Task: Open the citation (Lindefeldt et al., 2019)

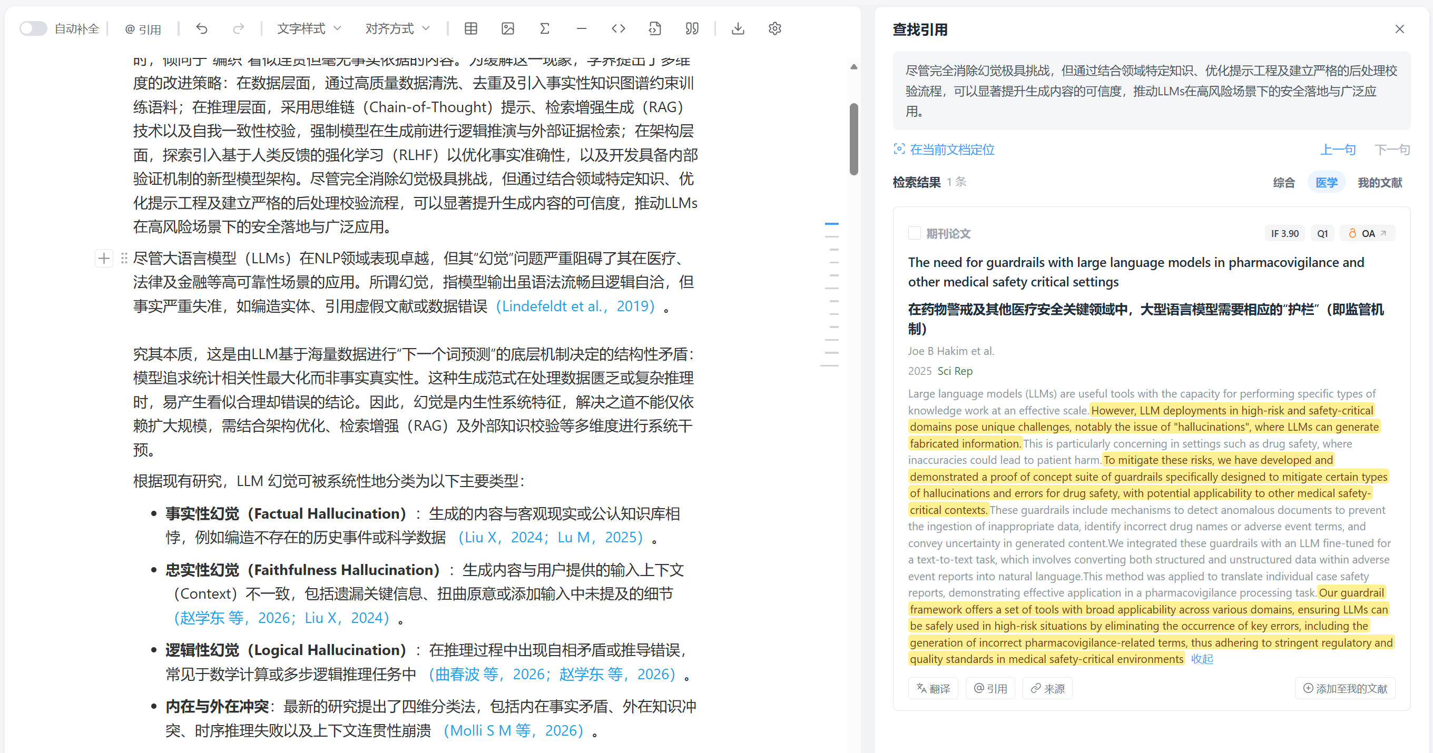Action: pos(576,306)
